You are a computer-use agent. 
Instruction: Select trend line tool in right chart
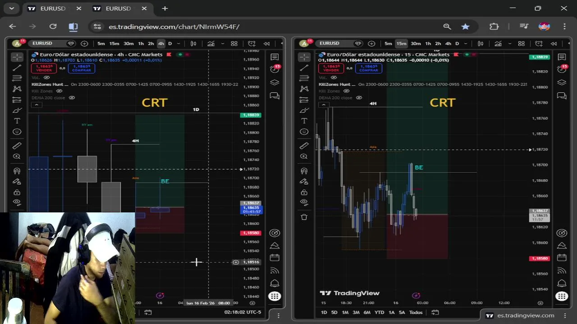click(x=304, y=67)
